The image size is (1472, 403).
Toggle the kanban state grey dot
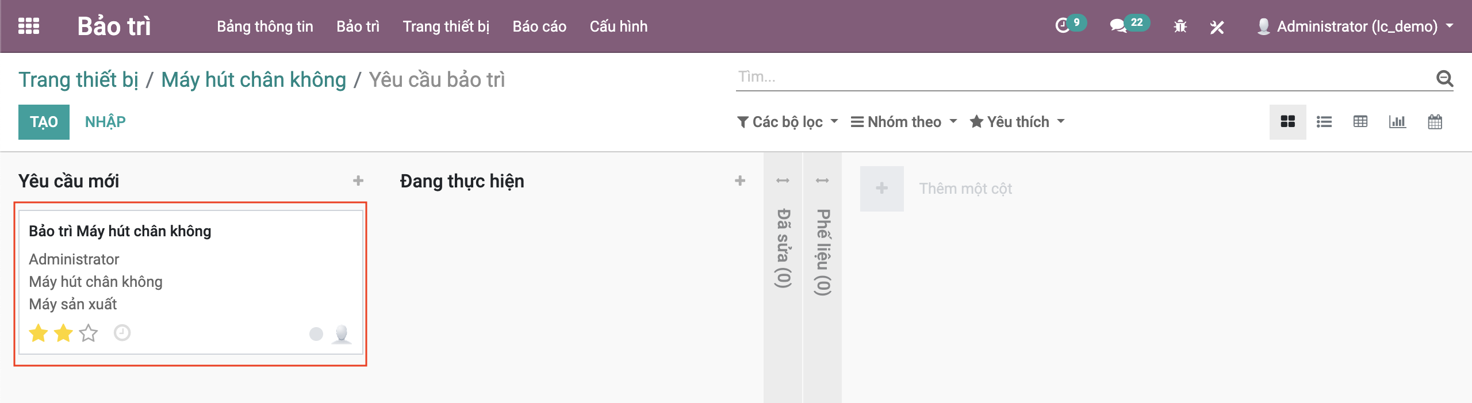tap(316, 334)
